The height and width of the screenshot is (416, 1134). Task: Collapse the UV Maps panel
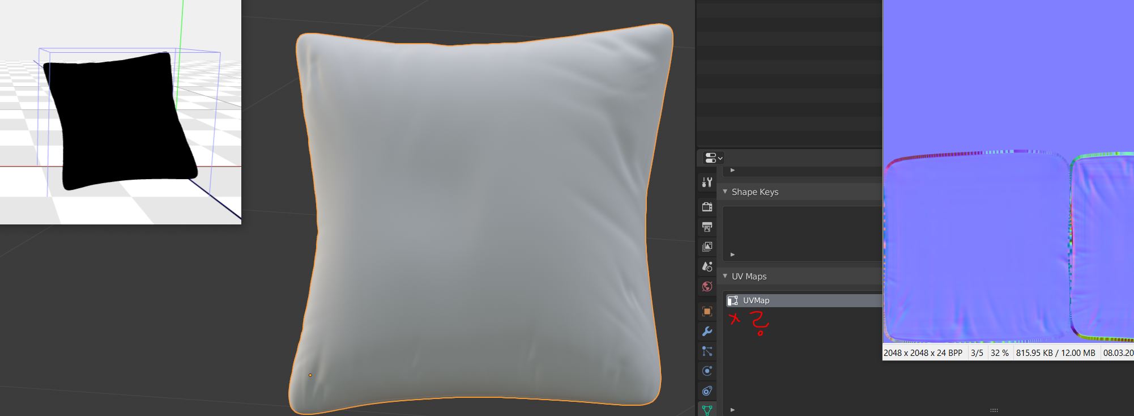tap(725, 276)
